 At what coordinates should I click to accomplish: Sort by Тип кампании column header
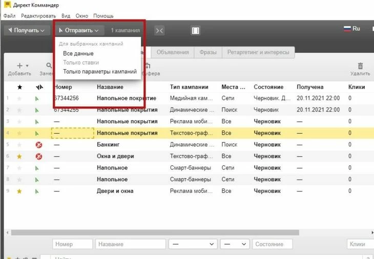click(x=189, y=87)
